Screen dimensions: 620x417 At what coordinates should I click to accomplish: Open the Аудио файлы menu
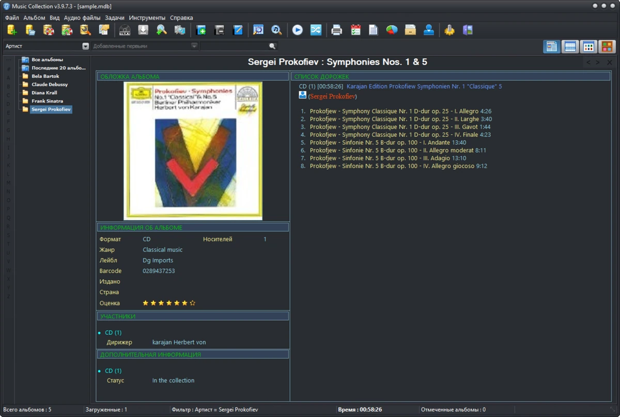pos(82,18)
